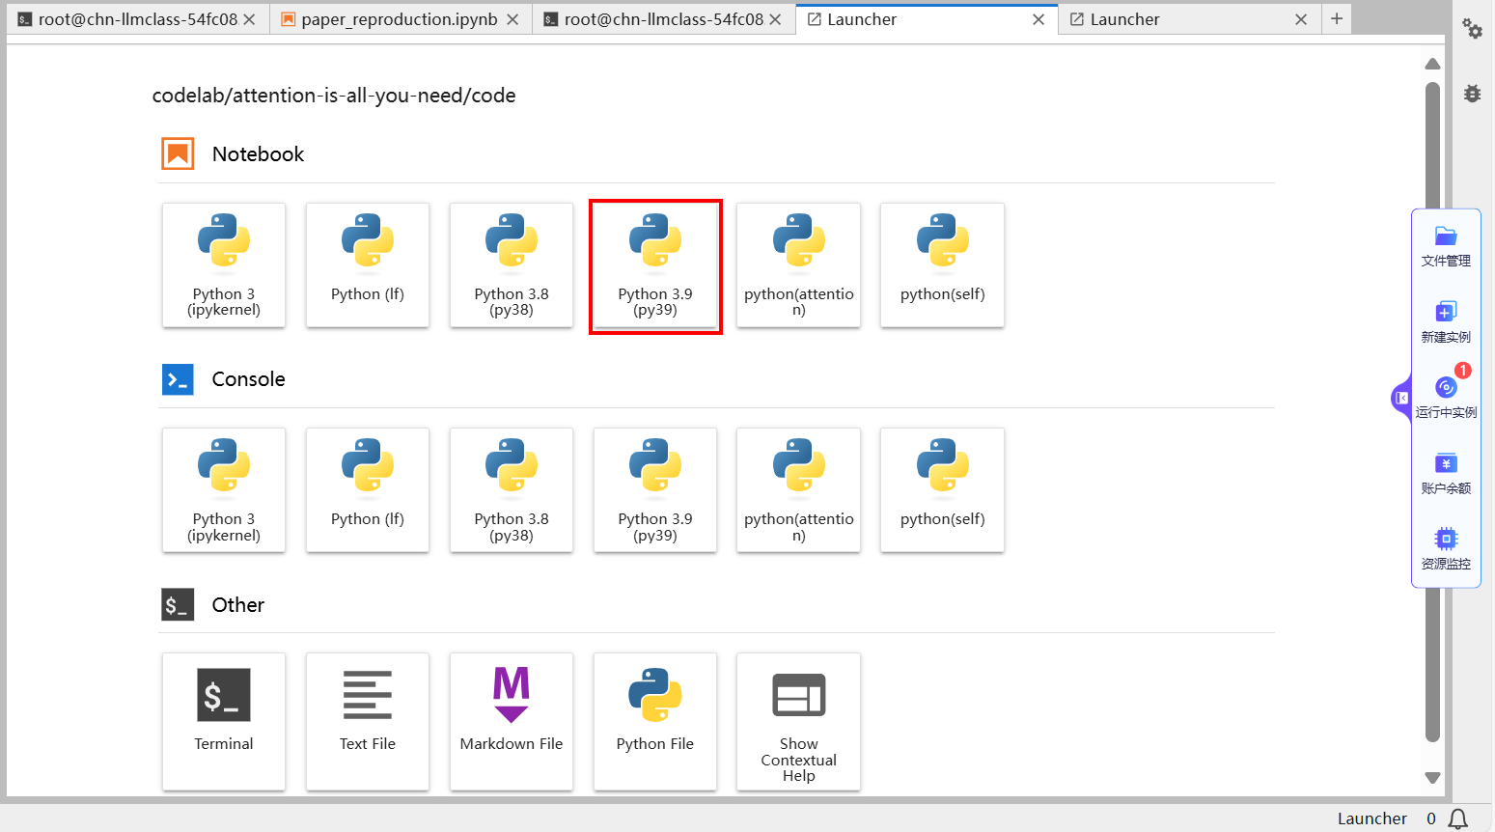Open Python 3.8 (py38) console
The width and height of the screenshot is (1495, 832).
click(x=512, y=490)
